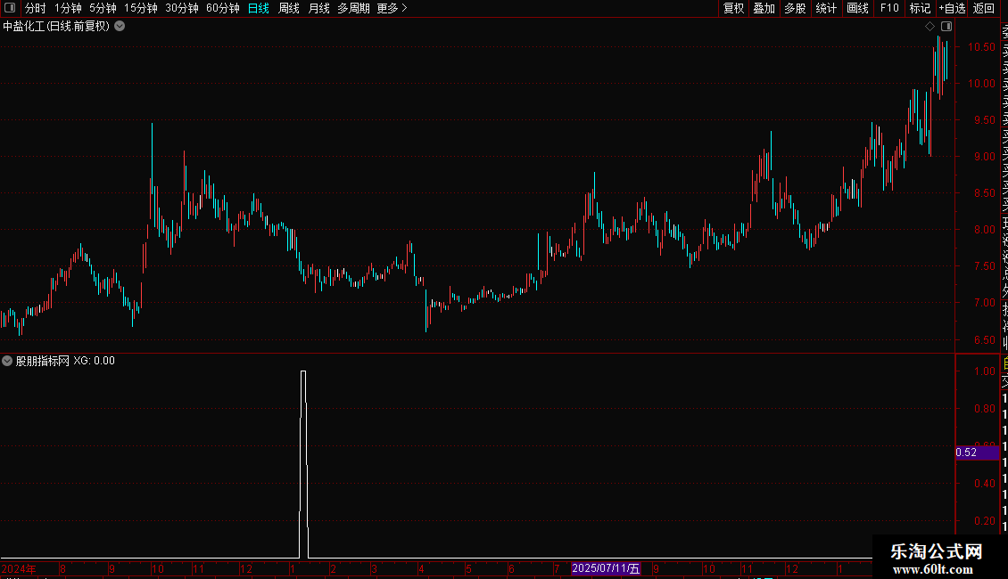
Task: Select the 2025/07/11/五 date marker
Action: coord(606,568)
